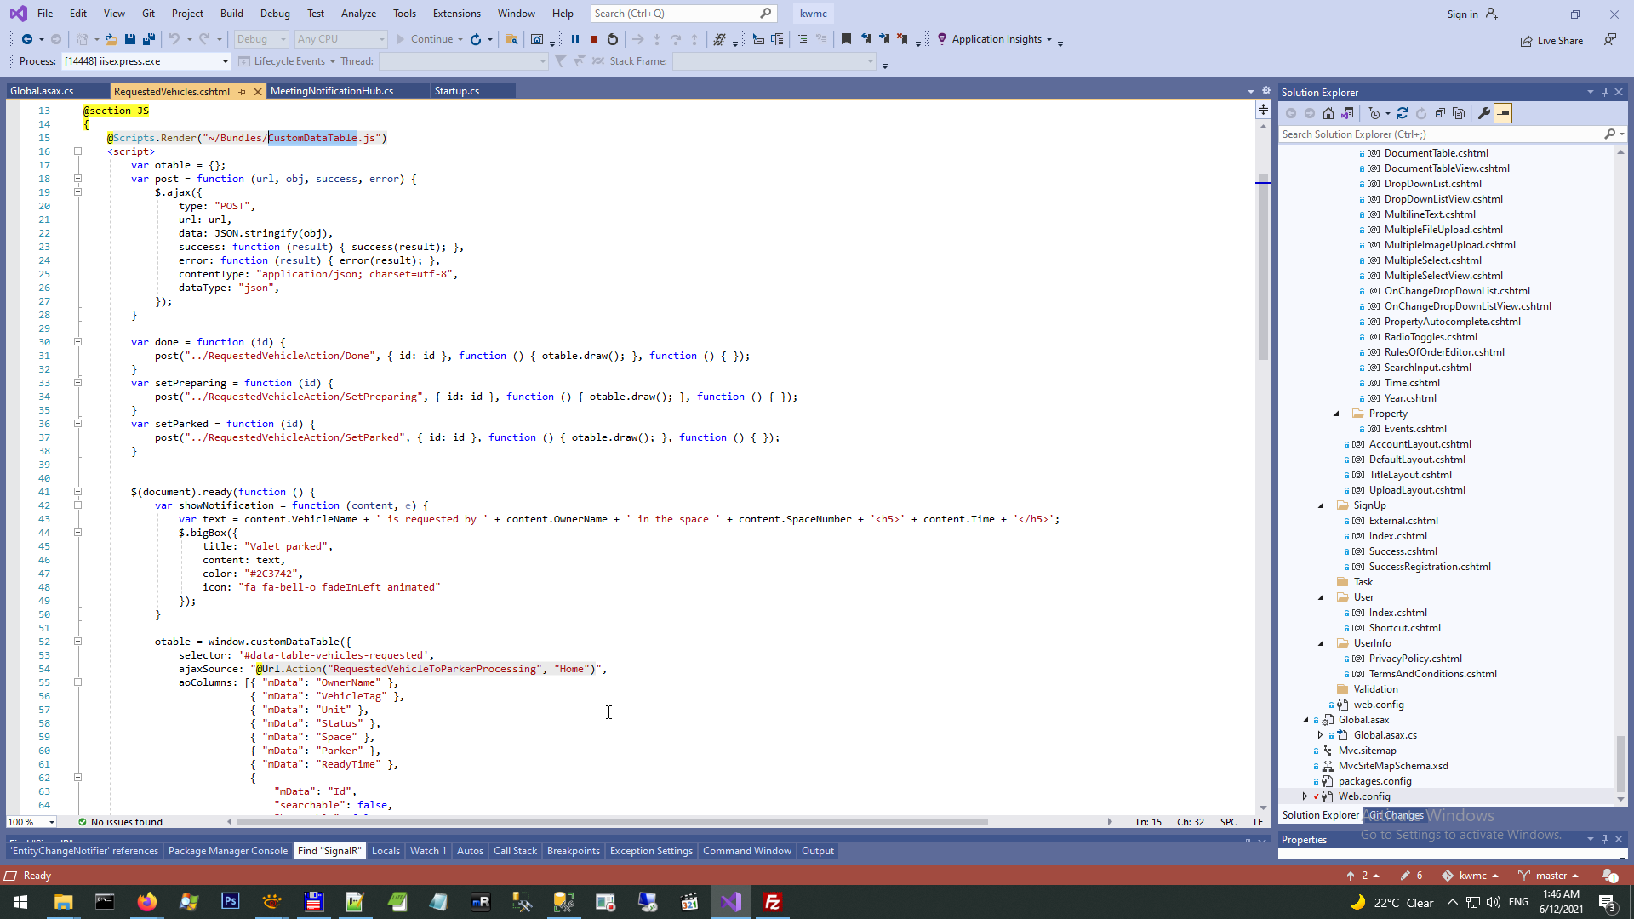Switch to the Startup.cs tab
Image resolution: width=1634 pixels, height=919 pixels.
pos(457,91)
